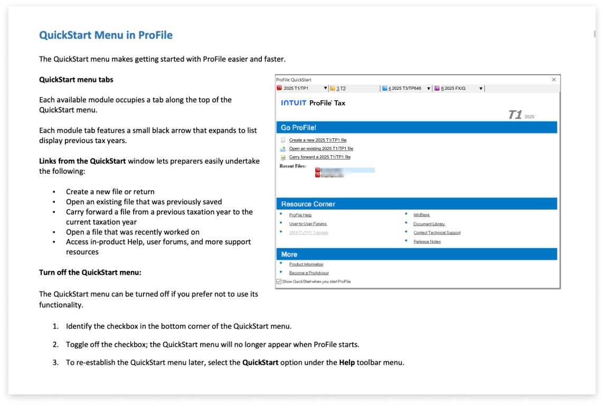This screenshot has width=604, height=405.
Task: Click Create a new 2025 T1/TP1 file link
Action: (318, 140)
